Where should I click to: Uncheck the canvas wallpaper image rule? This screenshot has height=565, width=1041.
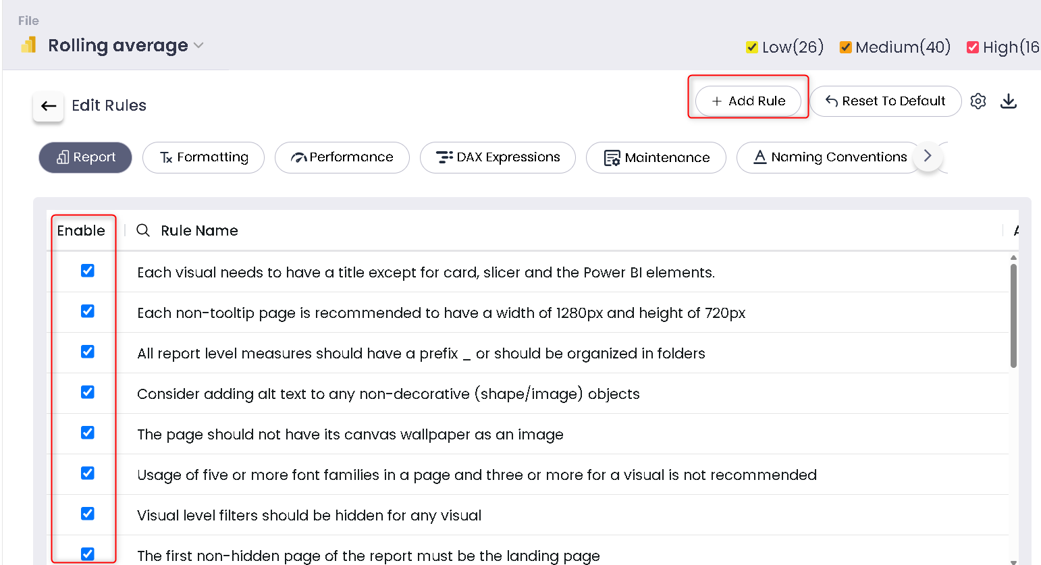click(88, 433)
